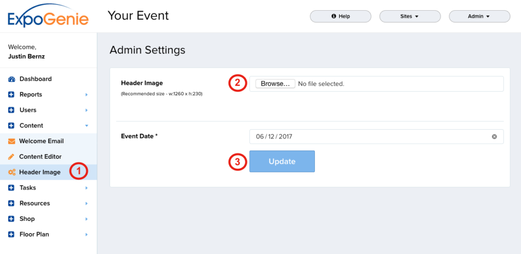This screenshot has width=521, height=254.
Task: Click the plus icon beside Reports
Action: click(x=11, y=95)
